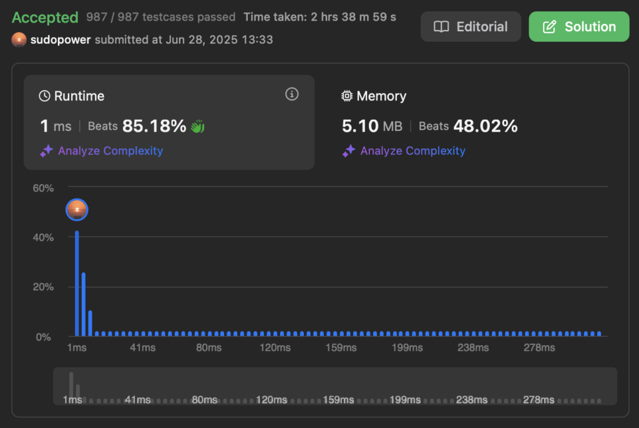Click the 20% y-axis label
639x428 pixels.
pos(43,287)
